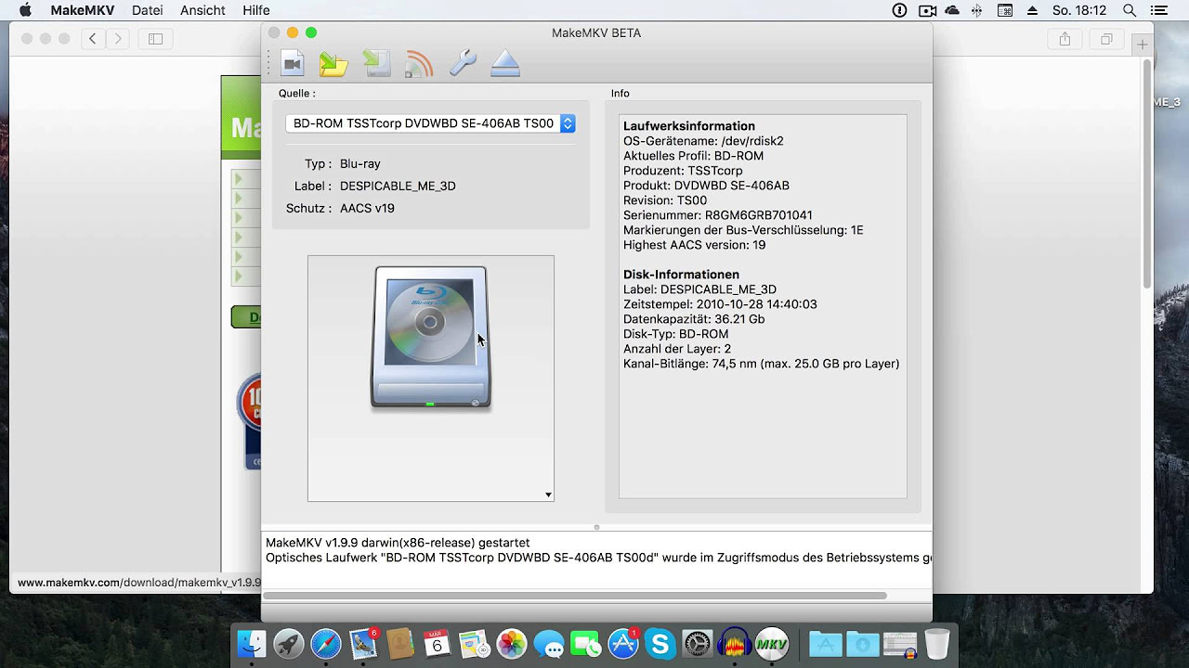
Task: Click the MakeMKV dock icon
Action: click(772, 644)
